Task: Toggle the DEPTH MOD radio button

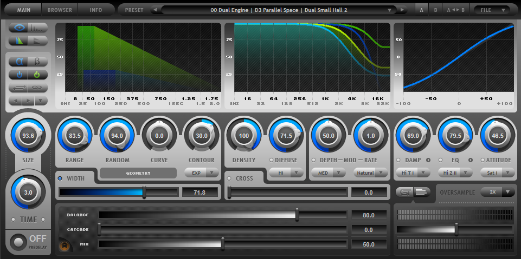Action: (x=314, y=160)
